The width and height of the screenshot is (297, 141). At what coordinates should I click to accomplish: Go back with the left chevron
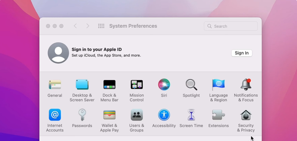(75, 26)
